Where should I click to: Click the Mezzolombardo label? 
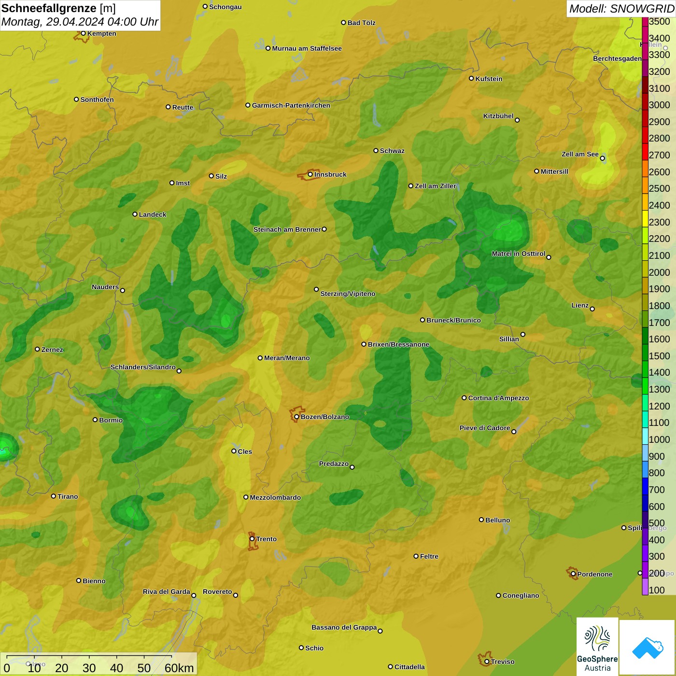pos(275,497)
